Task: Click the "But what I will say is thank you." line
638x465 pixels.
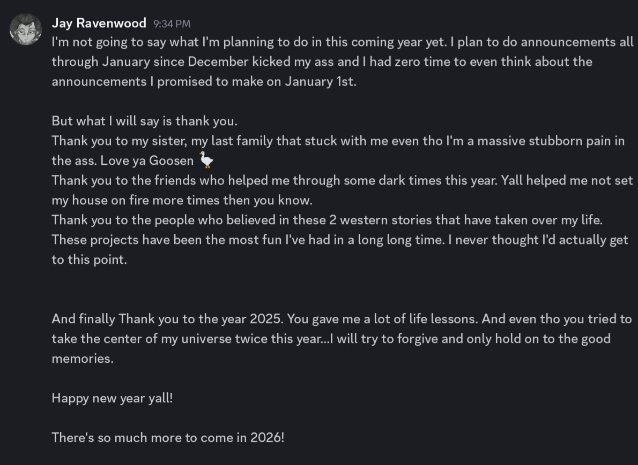Action: pyautogui.click(x=144, y=121)
